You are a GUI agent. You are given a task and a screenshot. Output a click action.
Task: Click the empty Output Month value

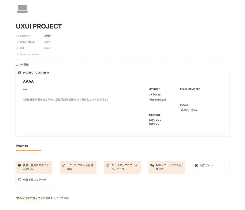[x=47, y=42]
